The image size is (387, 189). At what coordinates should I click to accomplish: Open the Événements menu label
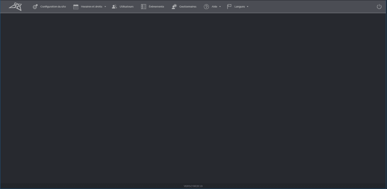pos(156,7)
